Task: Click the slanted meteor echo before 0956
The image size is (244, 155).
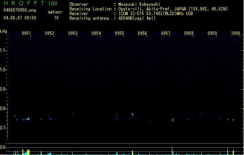Action: point(132,114)
